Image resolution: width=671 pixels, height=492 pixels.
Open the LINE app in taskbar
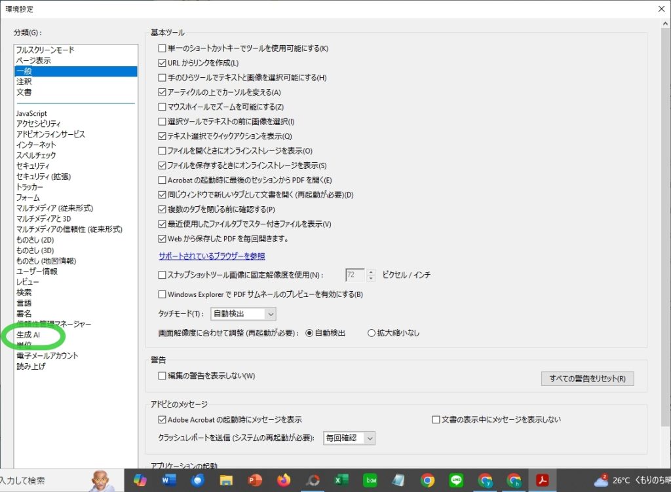click(456, 481)
